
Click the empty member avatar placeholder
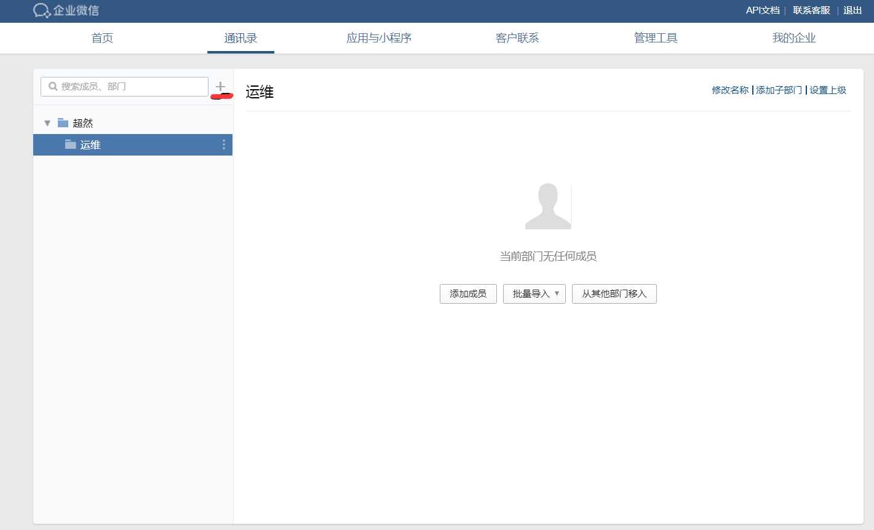tap(548, 206)
